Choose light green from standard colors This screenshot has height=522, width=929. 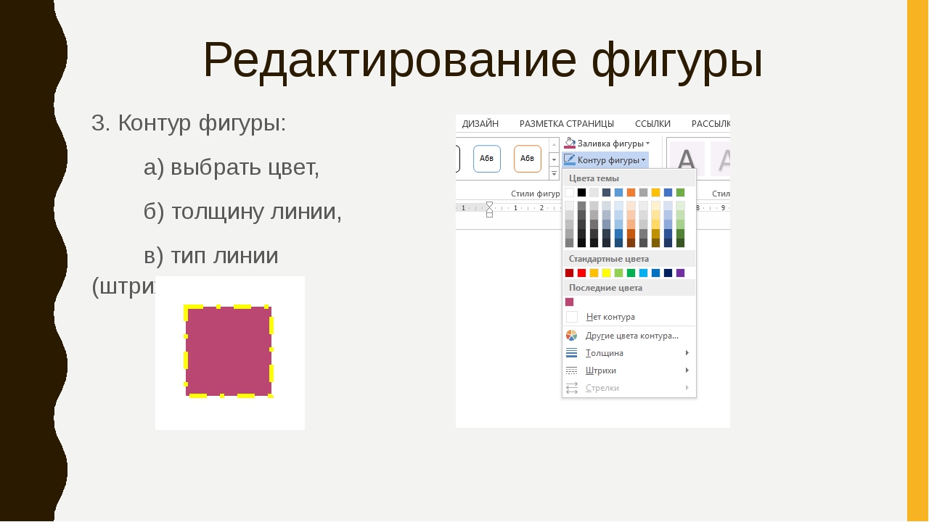[x=619, y=273]
